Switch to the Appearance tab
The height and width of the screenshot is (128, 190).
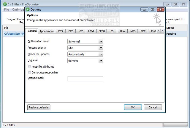(47, 31)
